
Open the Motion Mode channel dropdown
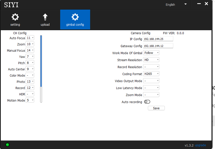tap(30, 100)
